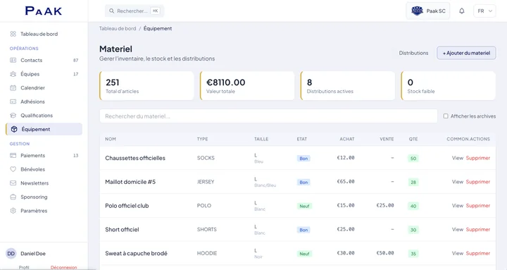The height and width of the screenshot is (270, 507).
Task: Click the DD user avatar
Action: (x=11, y=254)
